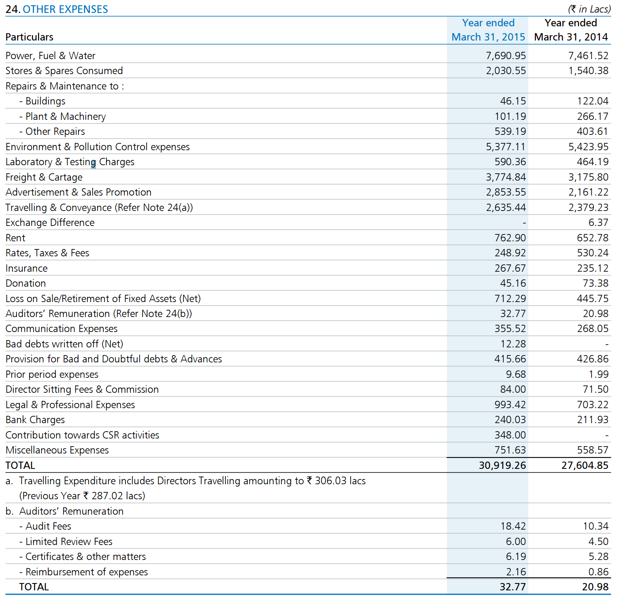Viewport: 621px width, 596px height.
Task: Select 'Communication Expenses' label
Action: 62,328
